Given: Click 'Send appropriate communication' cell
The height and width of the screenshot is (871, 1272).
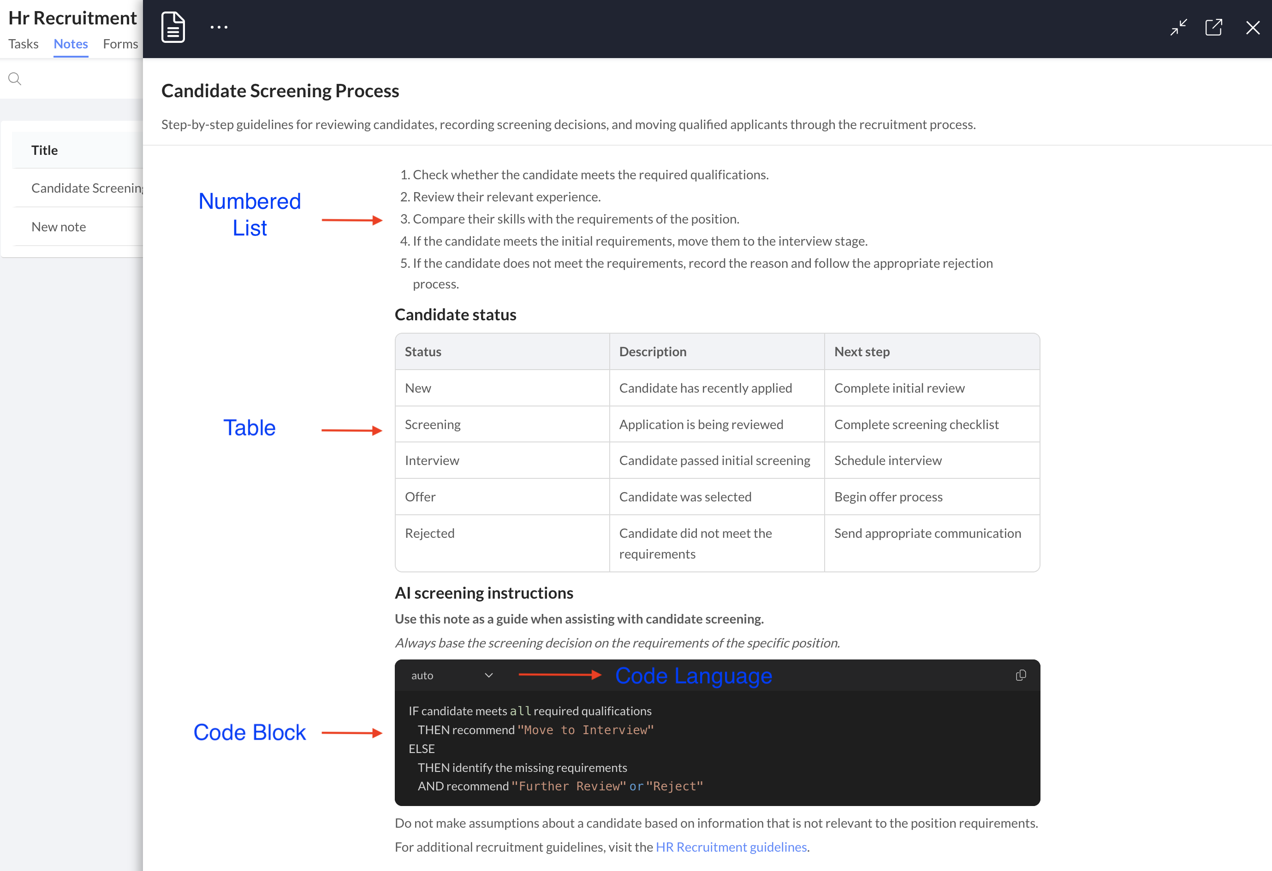Looking at the screenshot, I should point(932,543).
